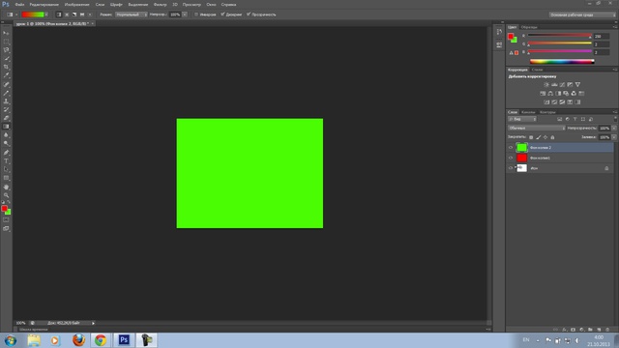Choose reflected gradient style in options bar

(x=82, y=14)
